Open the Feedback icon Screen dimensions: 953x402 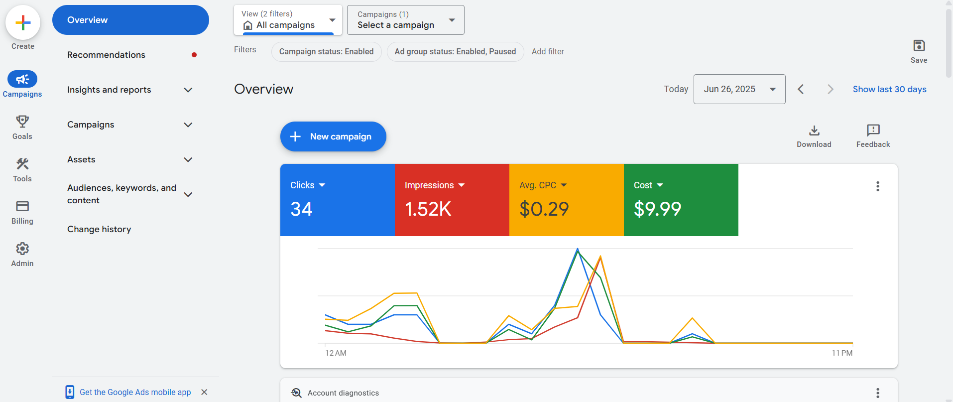click(873, 130)
